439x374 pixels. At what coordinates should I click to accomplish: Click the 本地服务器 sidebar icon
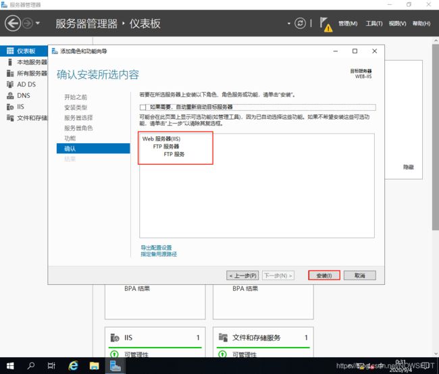10,62
